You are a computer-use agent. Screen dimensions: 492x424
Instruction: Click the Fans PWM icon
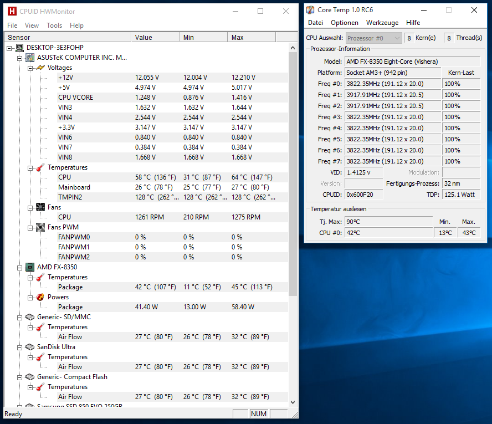(x=40, y=227)
